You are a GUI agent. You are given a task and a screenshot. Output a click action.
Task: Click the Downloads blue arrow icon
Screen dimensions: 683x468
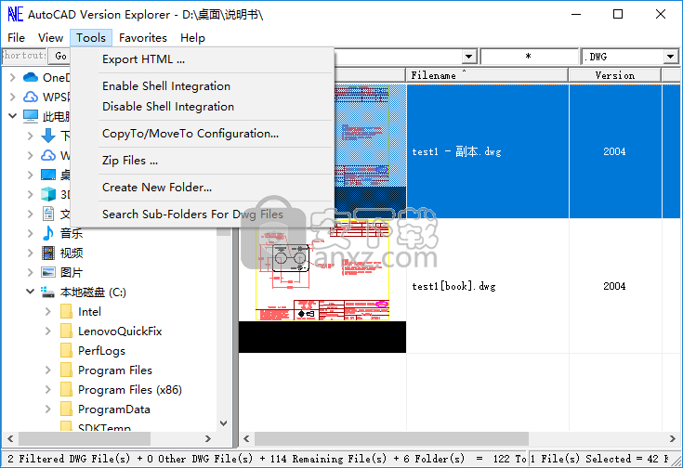[48, 136]
